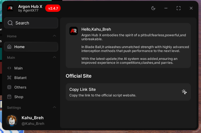Switch to the Blatant tab
The width and height of the screenshot is (201, 133).
click(20, 78)
